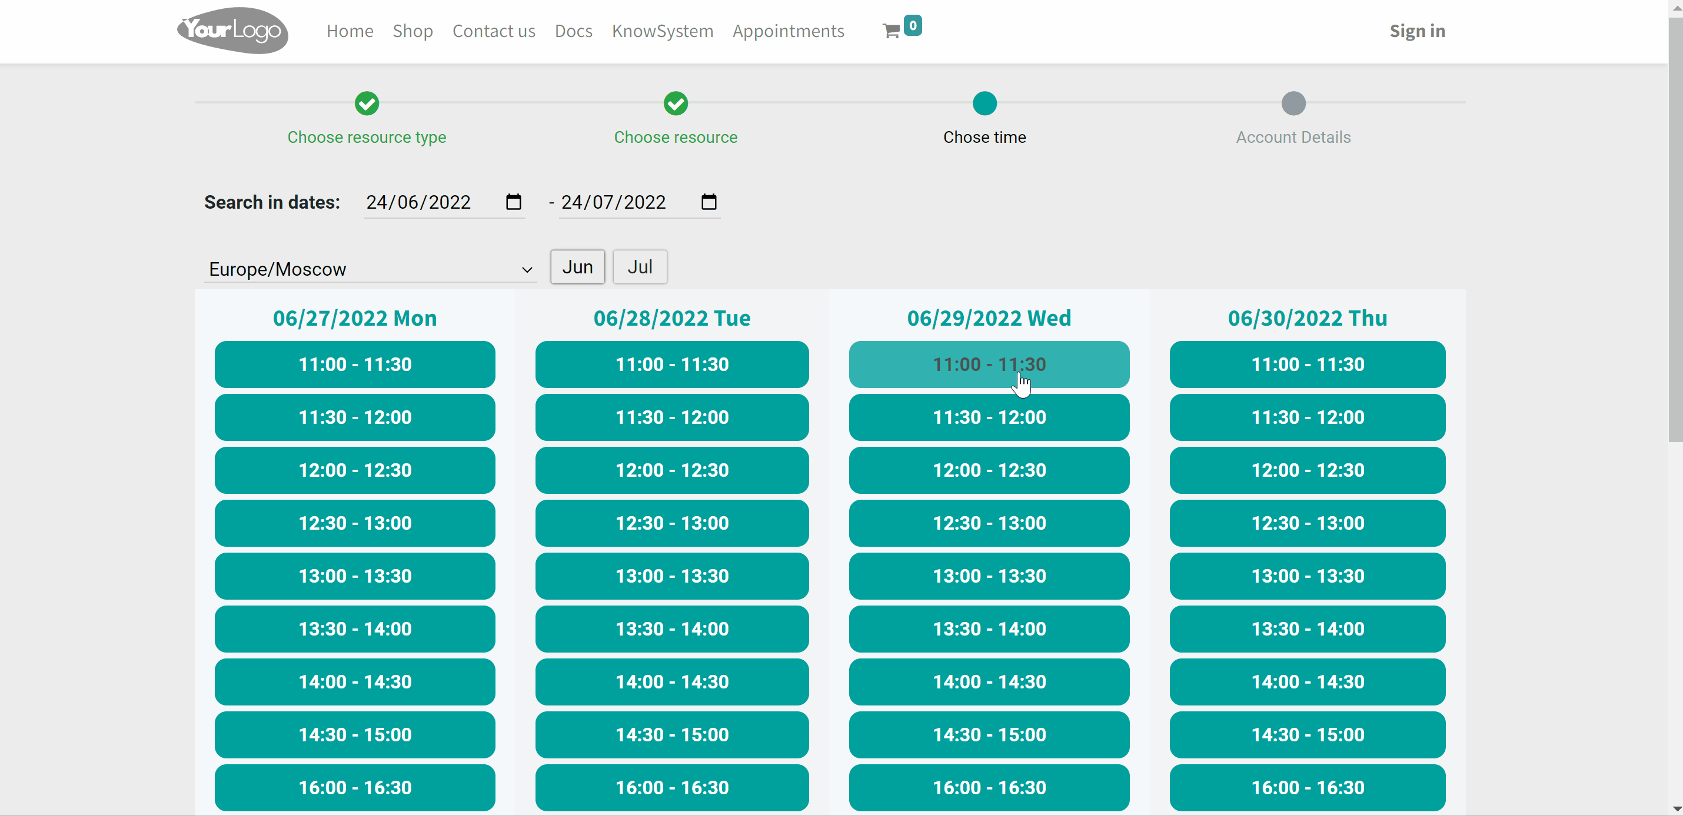Select Monday 12:30 - 13:00 slot
Viewport: 1683px width, 816px height.
355,523
